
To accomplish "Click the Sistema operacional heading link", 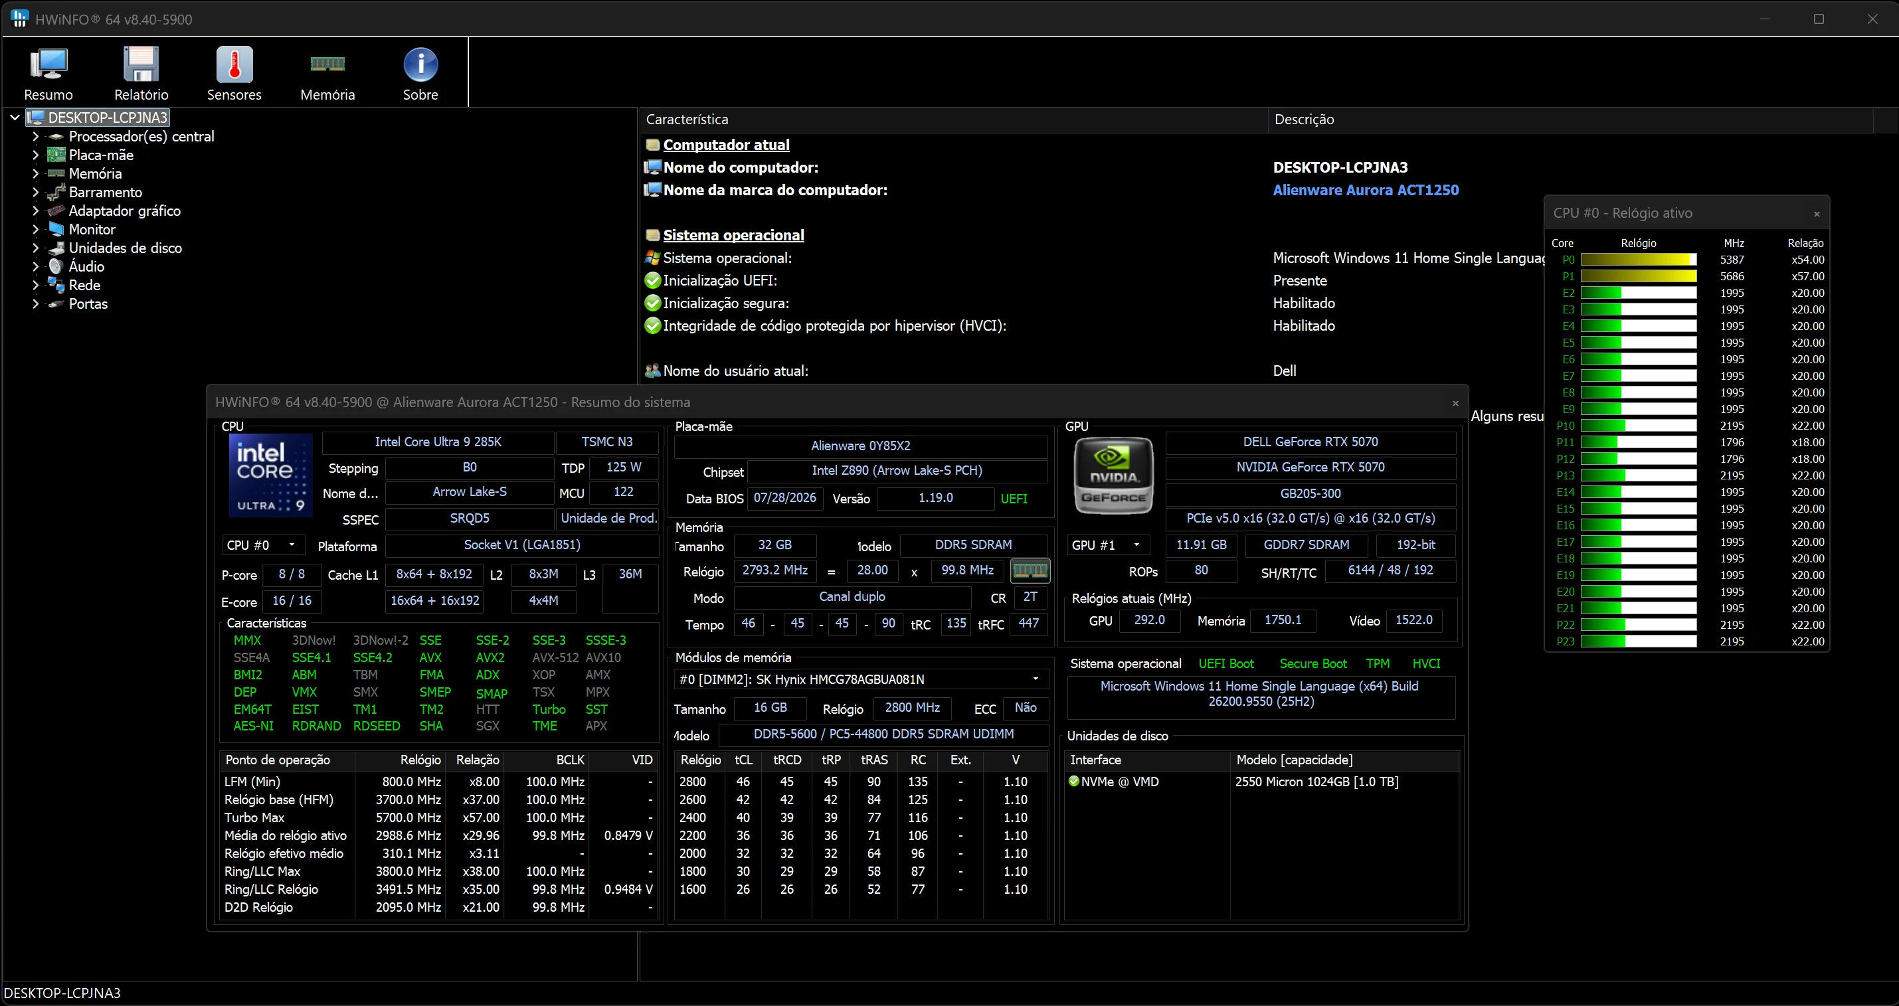I will click(733, 235).
